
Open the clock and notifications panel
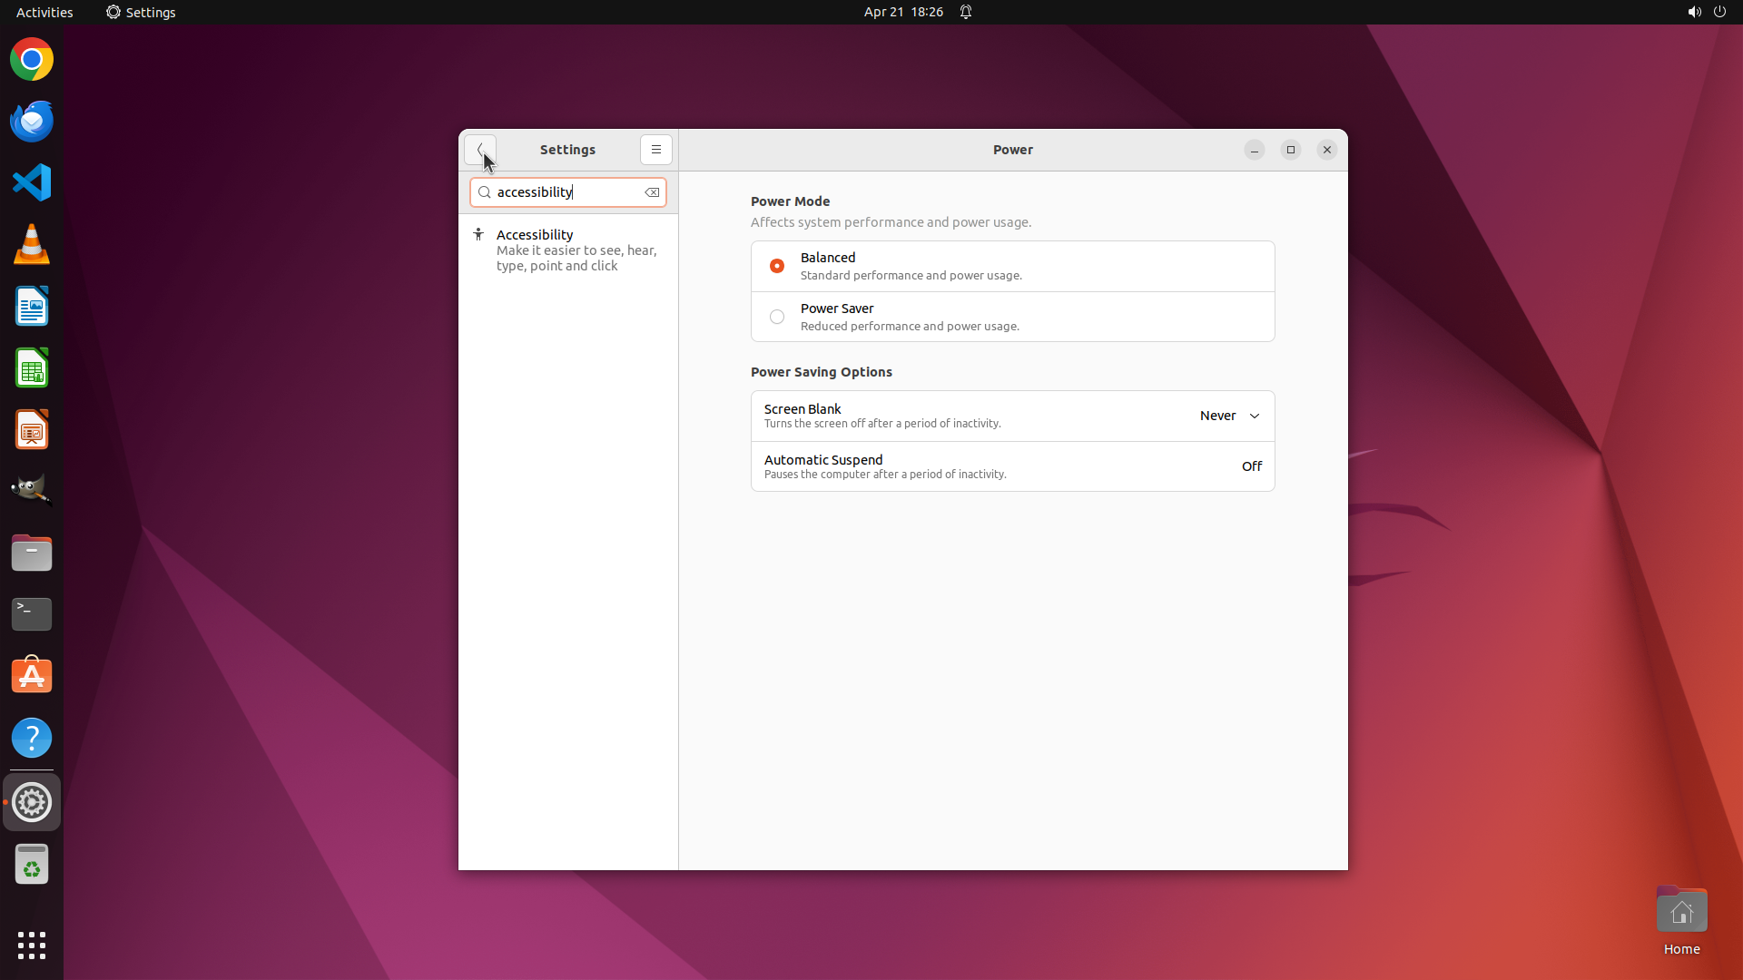(x=903, y=12)
